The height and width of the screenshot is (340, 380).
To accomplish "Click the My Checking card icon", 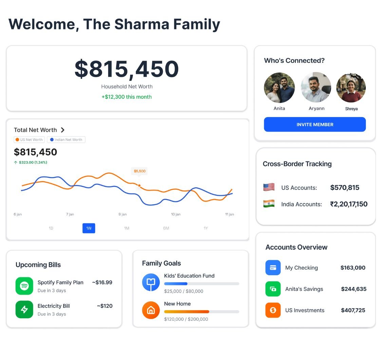I will point(273,268).
